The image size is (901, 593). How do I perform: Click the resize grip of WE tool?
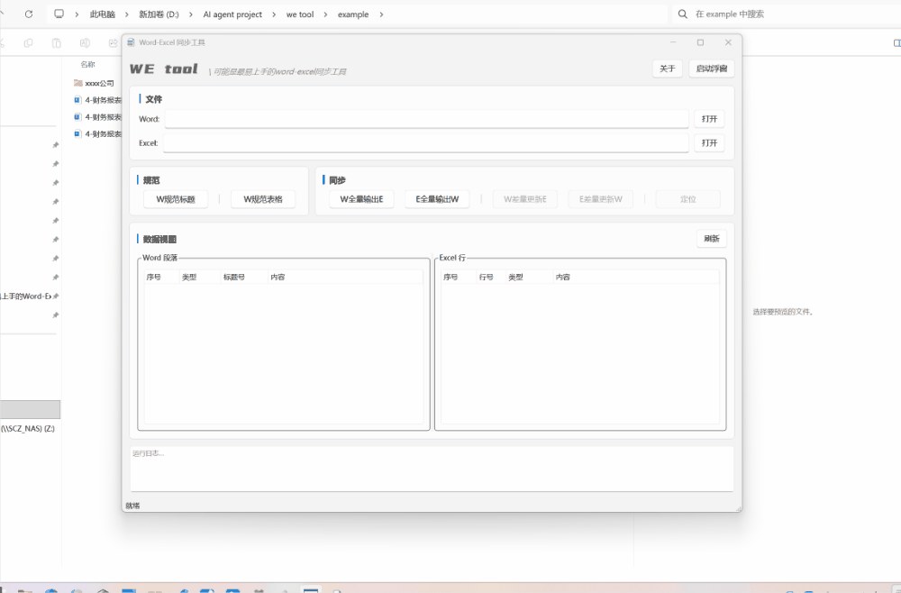pyautogui.click(x=739, y=508)
